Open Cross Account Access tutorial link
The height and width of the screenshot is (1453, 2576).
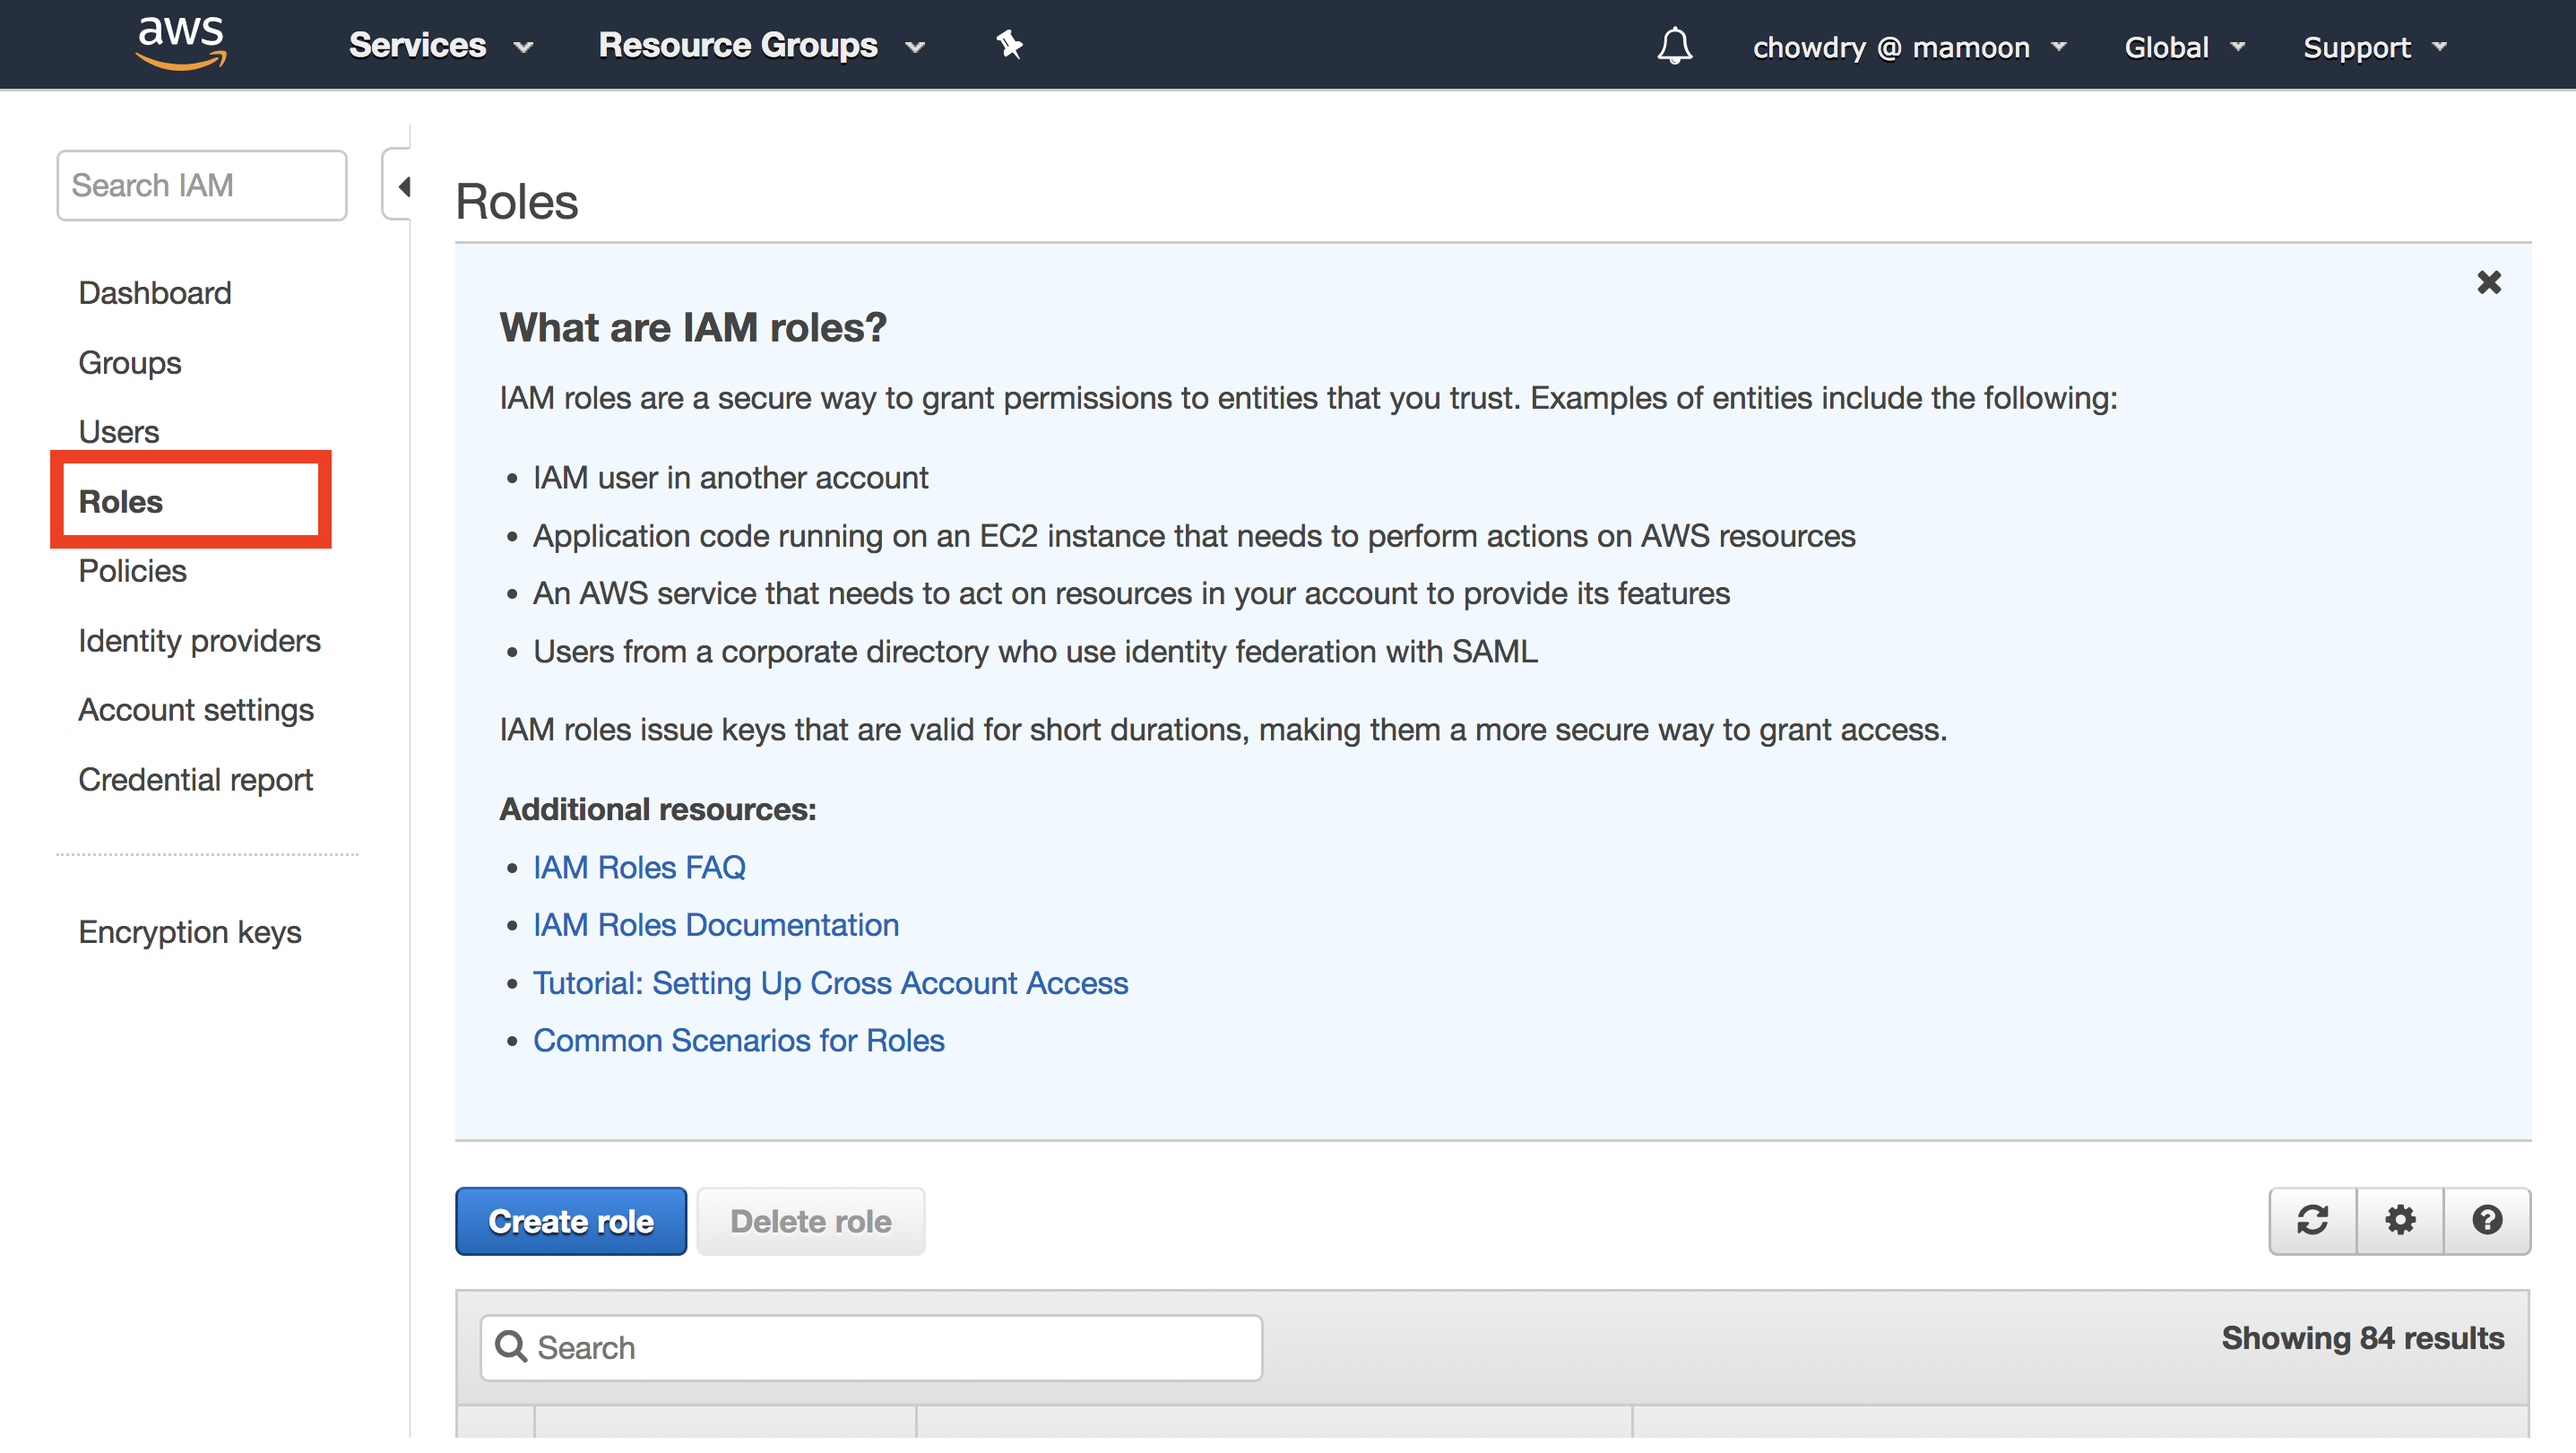pos(830,983)
